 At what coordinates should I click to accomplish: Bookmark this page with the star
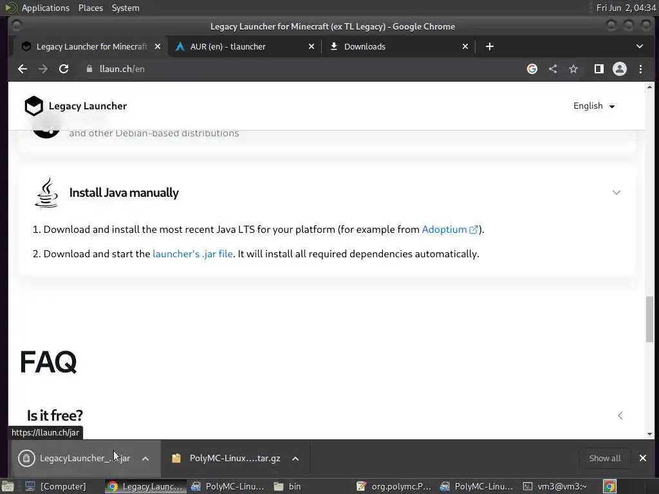[573, 69]
